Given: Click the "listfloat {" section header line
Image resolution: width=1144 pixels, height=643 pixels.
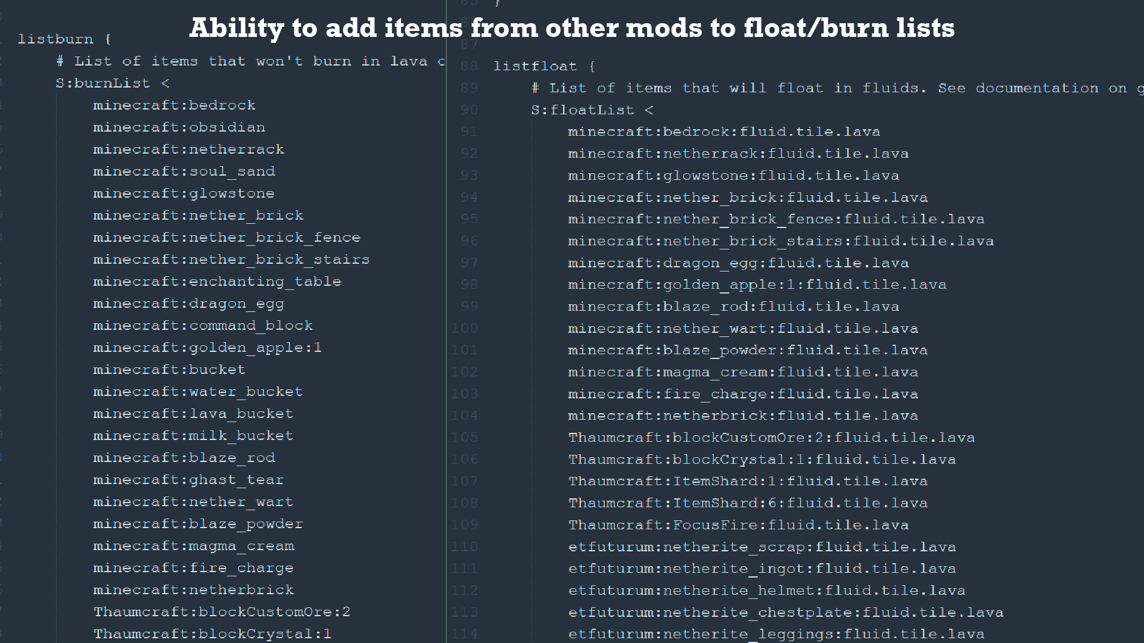Looking at the screenshot, I should coord(544,66).
